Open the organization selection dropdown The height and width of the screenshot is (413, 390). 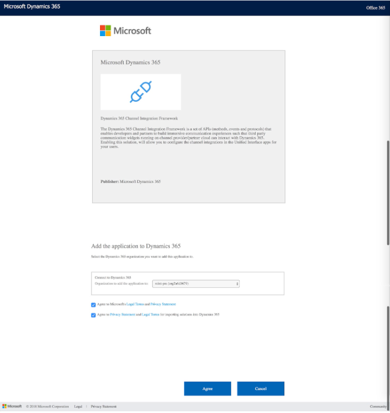(x=196, y=284)
